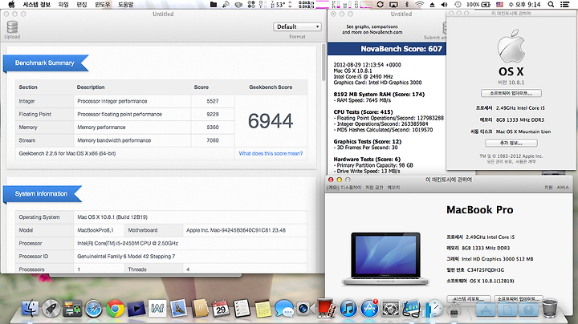
Task: Open Launchpad from the Dock
Action: [x=51, y=309]
